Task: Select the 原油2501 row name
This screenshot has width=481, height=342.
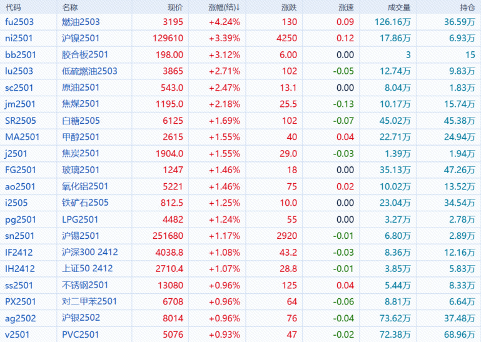Action: pyautogui.click(x=81, y=88)
